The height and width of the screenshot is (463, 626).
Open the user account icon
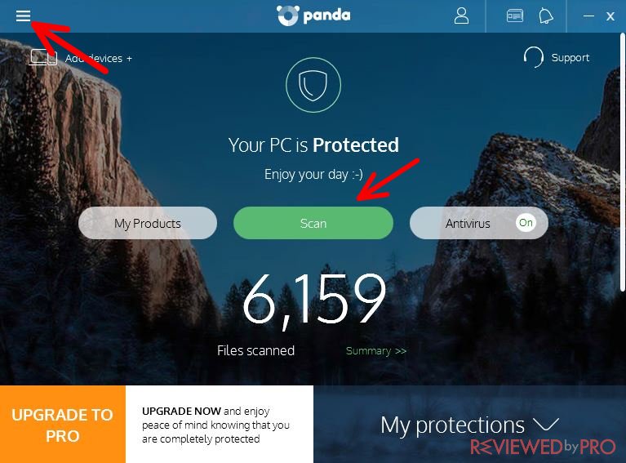(461, 16)
